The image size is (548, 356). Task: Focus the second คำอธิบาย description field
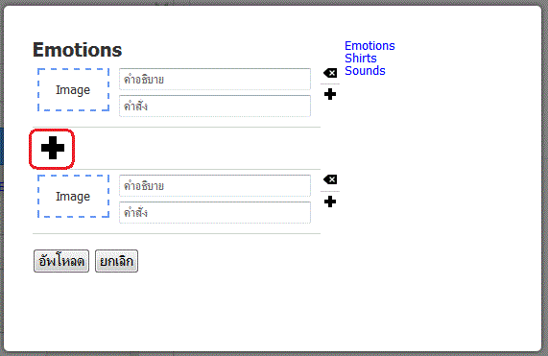215,186
